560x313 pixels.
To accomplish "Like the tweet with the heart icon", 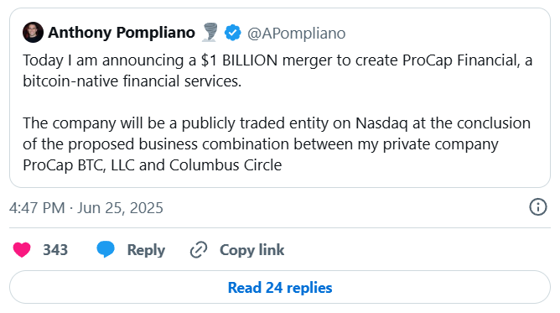I will 22,250.
